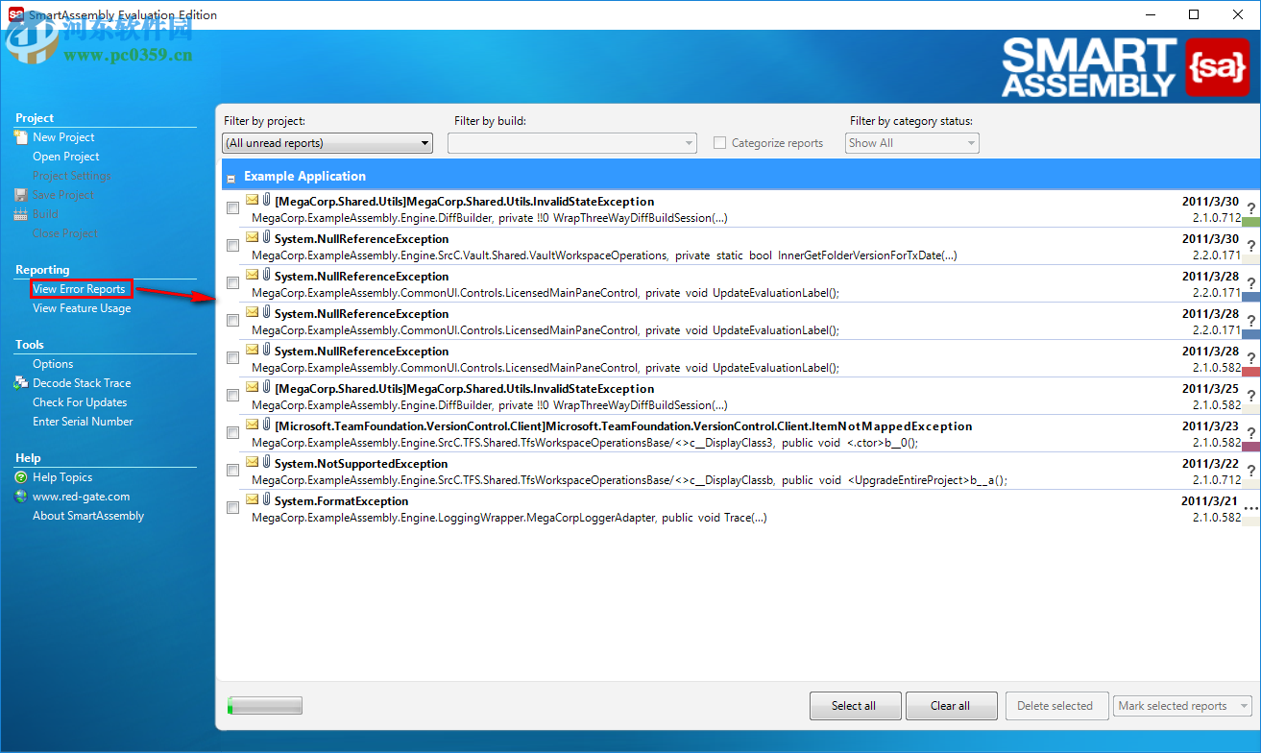
Task: Select View Feature Usage under Reporting
Action: coord(82,307)
